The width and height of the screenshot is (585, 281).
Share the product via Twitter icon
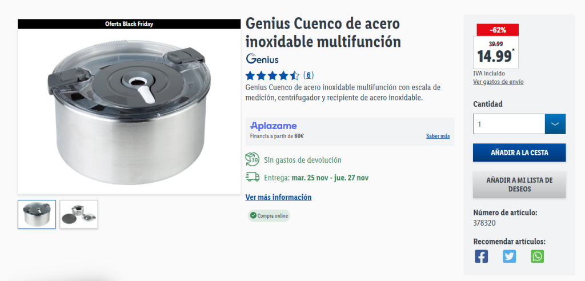[x=509, y=256]
